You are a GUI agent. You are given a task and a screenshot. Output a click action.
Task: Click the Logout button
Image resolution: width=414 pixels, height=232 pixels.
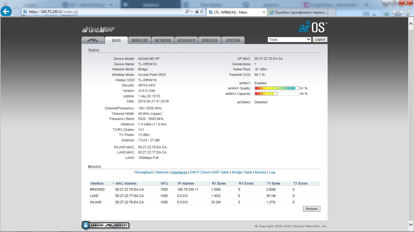[x=320, y=40]
